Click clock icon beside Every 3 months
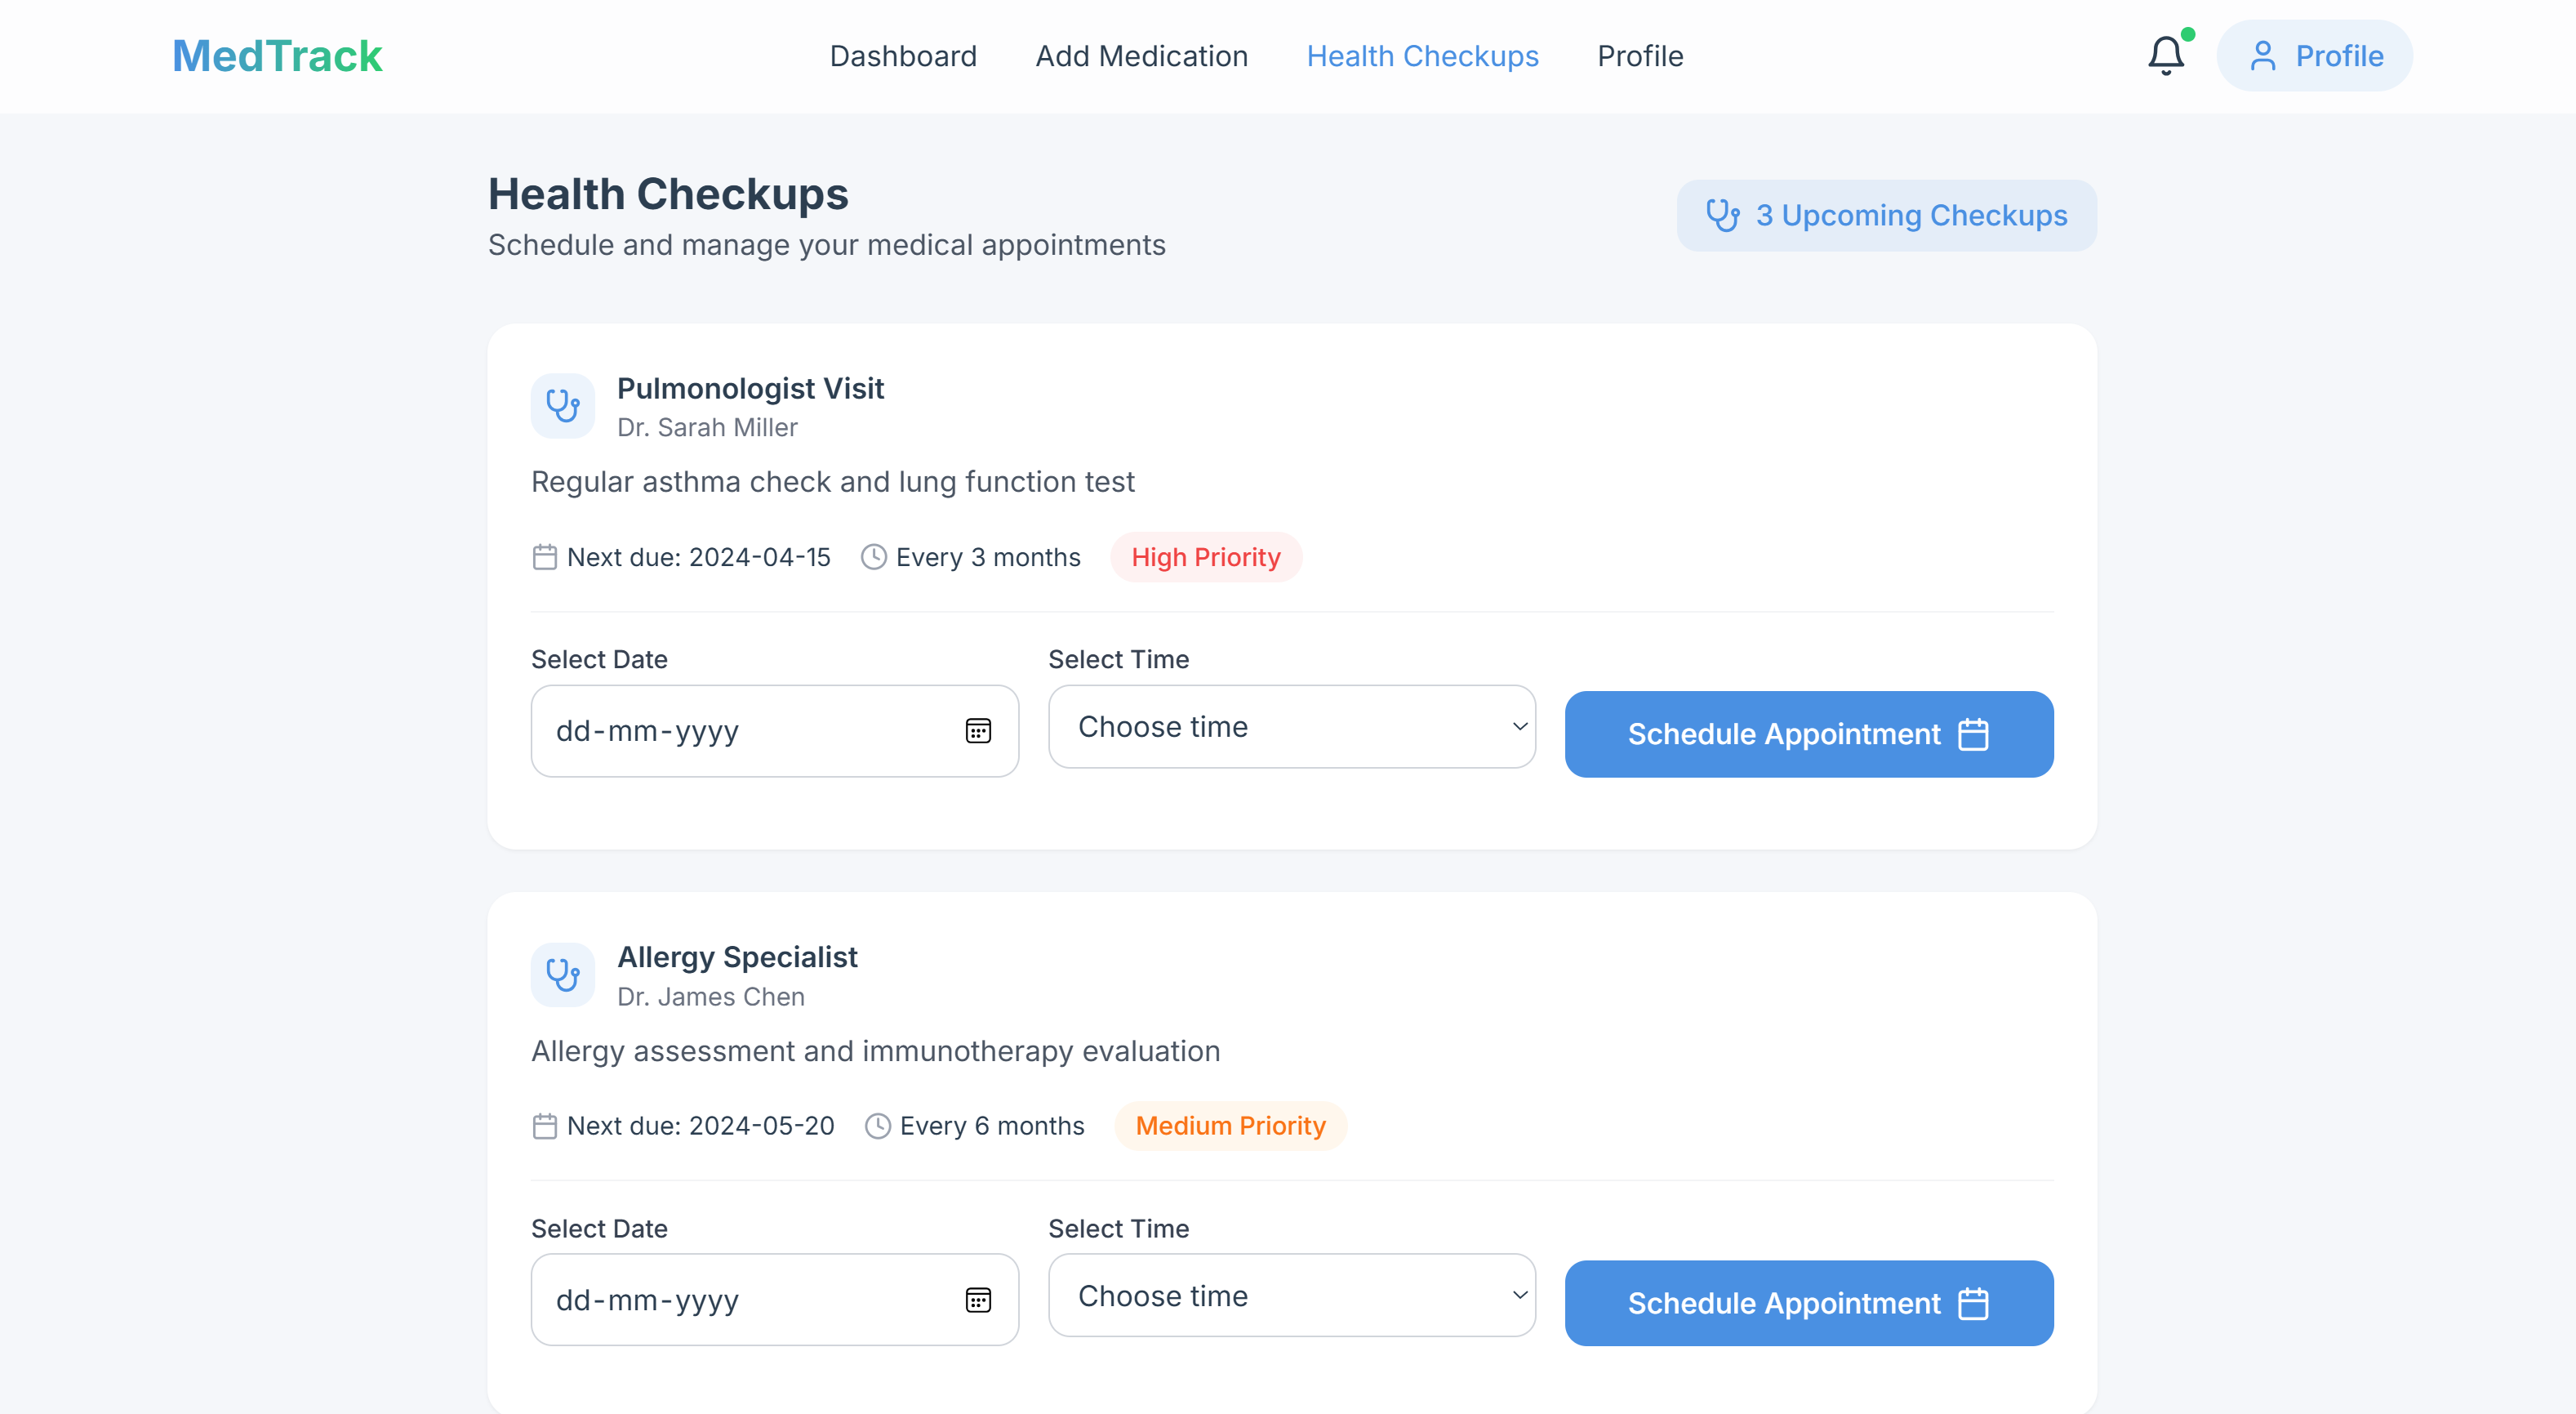The height and width of the screenshot is (1414, 2576). pyautogui.click(x=873, y=557)
